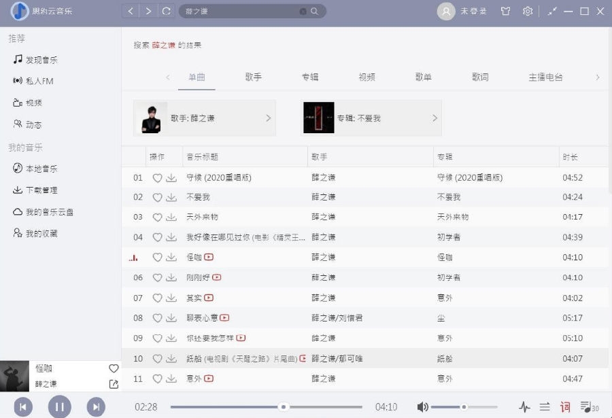Screen dimensions: 612x418
Task: Sort by 时长 duration column header
Action: [x=570, y=157]
